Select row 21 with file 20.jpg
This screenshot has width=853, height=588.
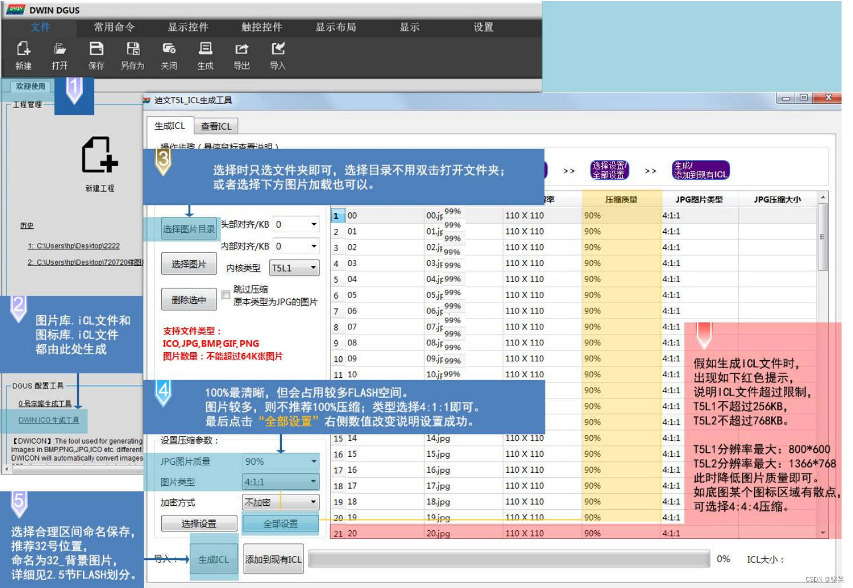(x=574, y=533)
